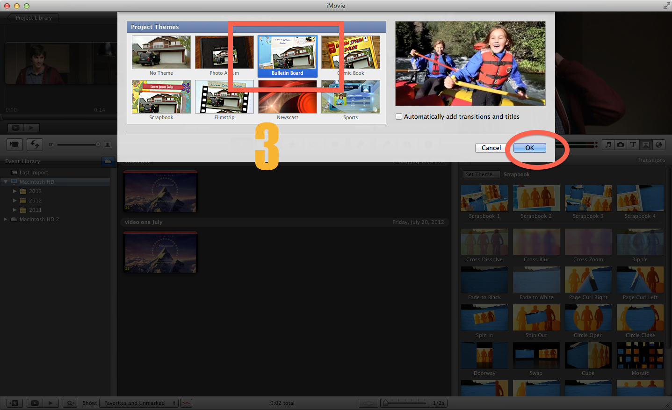Screen dimensions: 672x410
Task: Play selected events full screen
Action: (x=35, y=403)
